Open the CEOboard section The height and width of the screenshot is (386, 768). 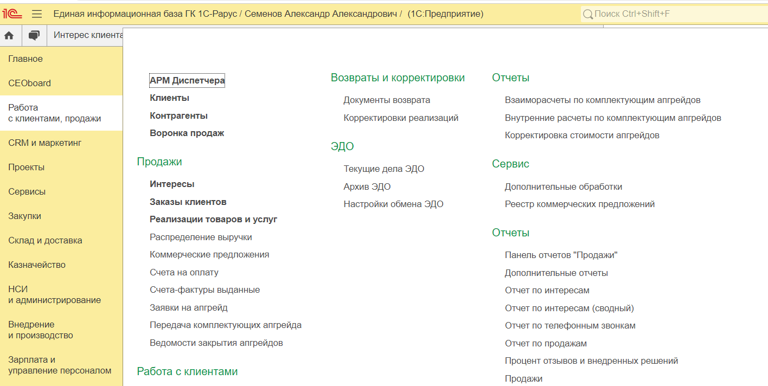pos(61,83)
